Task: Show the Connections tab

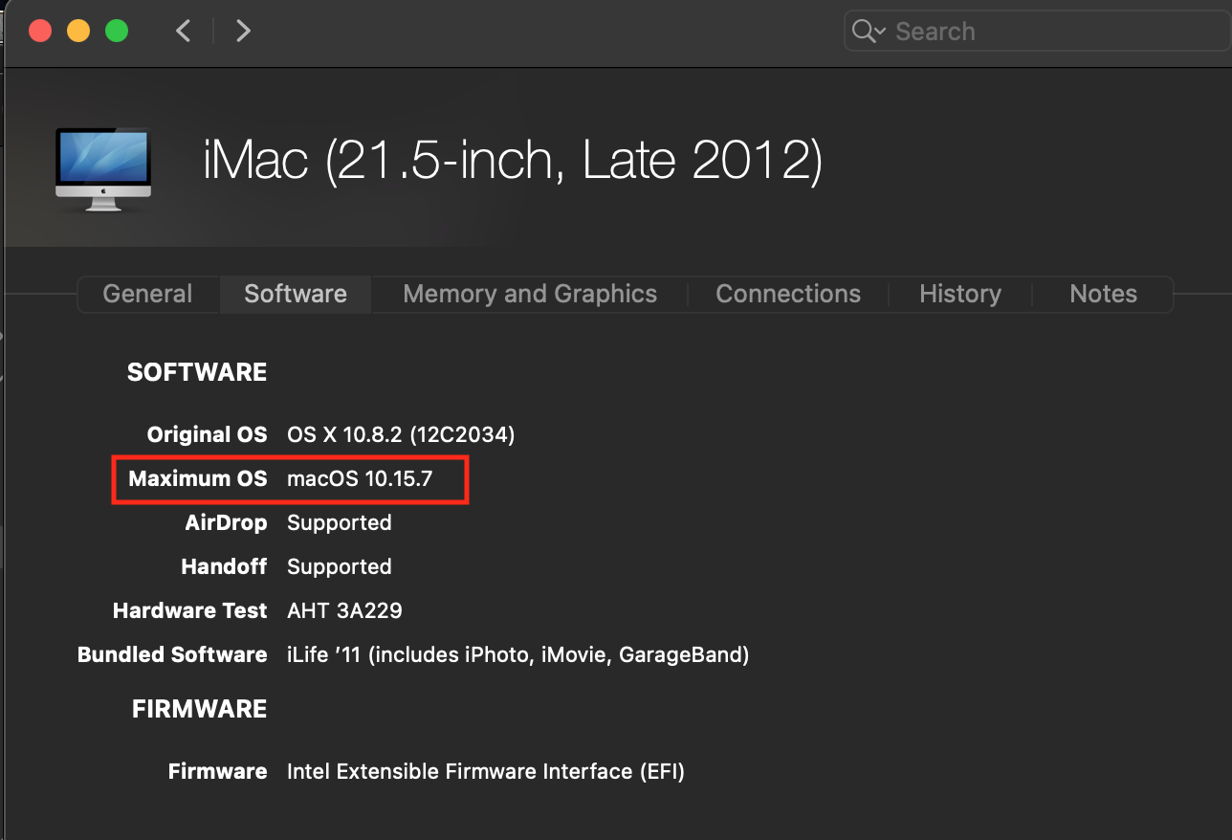Action: pos(788,294)
